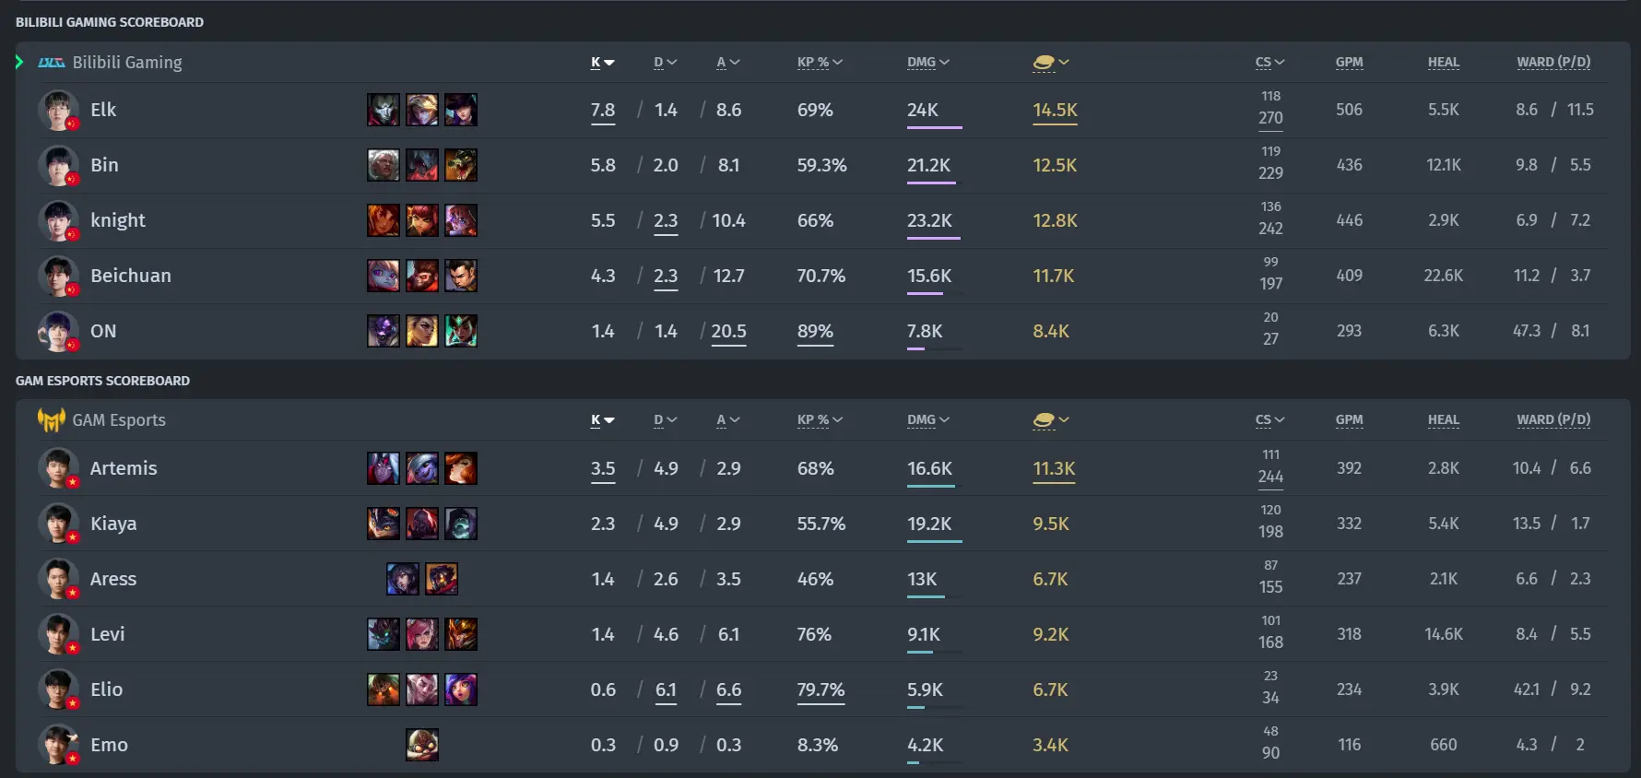Image resolution: width=1641 pixels, height=778 pixels.
Task: Select Aress's second champion icon
Action: pos(442,579)
